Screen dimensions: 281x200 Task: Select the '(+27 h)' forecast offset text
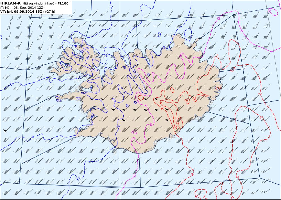[49, 12]
